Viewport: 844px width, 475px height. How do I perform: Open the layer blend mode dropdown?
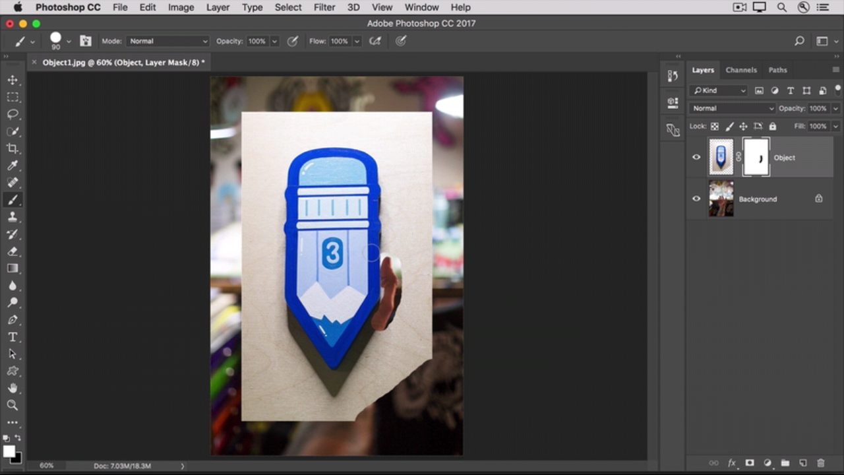coord(732,108)
